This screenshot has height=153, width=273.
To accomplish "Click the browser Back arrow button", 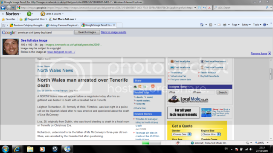I will point(3,8).
